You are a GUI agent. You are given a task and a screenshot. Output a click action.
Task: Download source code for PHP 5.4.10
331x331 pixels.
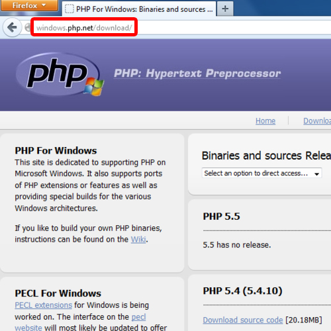pyautogui.click(x=243, y=320)
